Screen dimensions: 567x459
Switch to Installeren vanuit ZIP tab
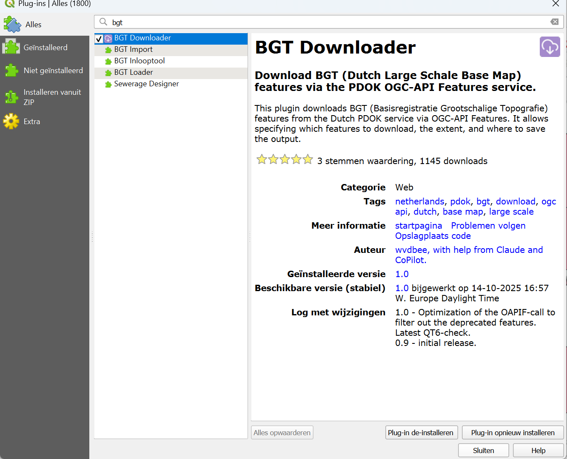[52, 97]
